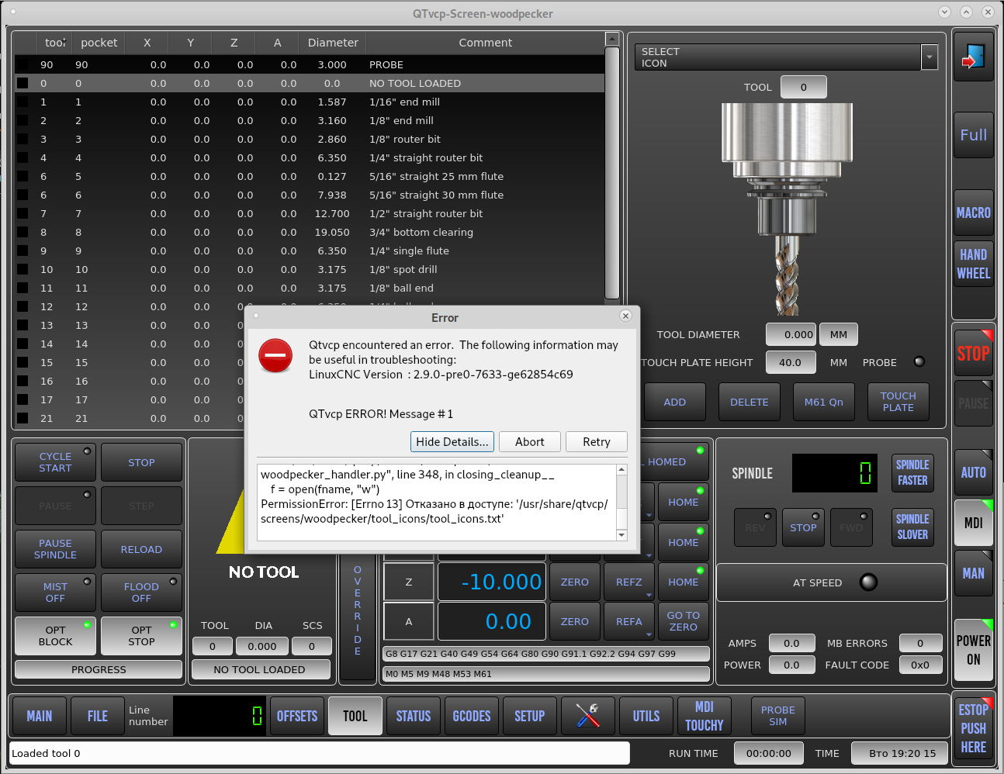1004x774 pixels.
Task: Expand the A axis REFA dropdown
Action: (x=649, y=634)
